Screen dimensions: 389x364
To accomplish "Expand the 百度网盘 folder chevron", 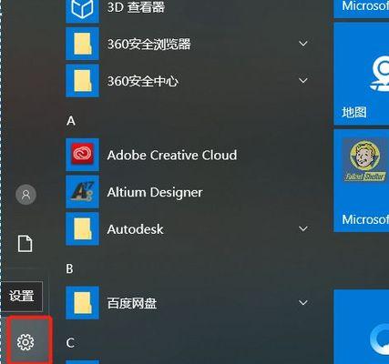I will click(303, 303).
